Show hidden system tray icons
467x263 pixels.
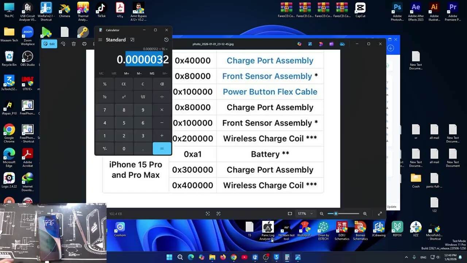(406, 257)
